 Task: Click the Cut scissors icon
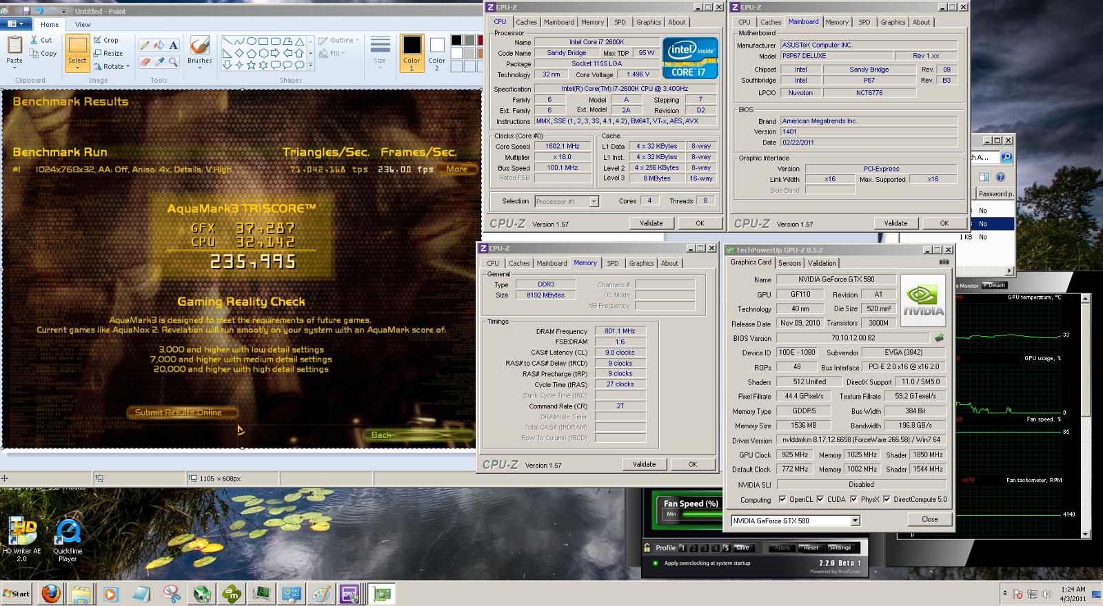pos(34,40)
